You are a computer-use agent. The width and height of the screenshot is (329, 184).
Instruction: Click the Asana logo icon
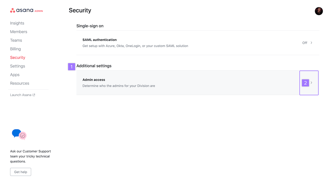coord(13,10)
